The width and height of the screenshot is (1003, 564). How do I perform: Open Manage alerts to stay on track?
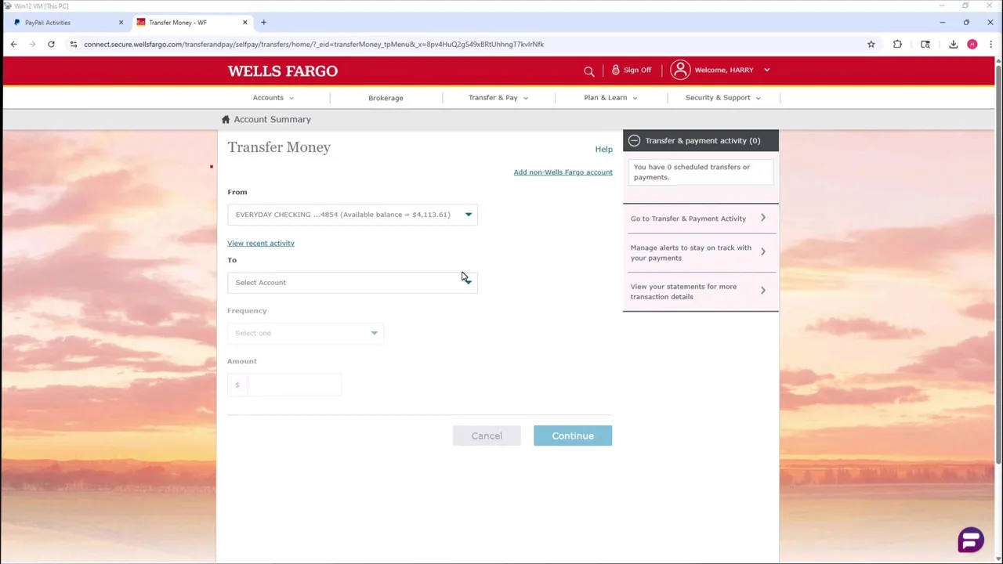click(x=700, y=252)
